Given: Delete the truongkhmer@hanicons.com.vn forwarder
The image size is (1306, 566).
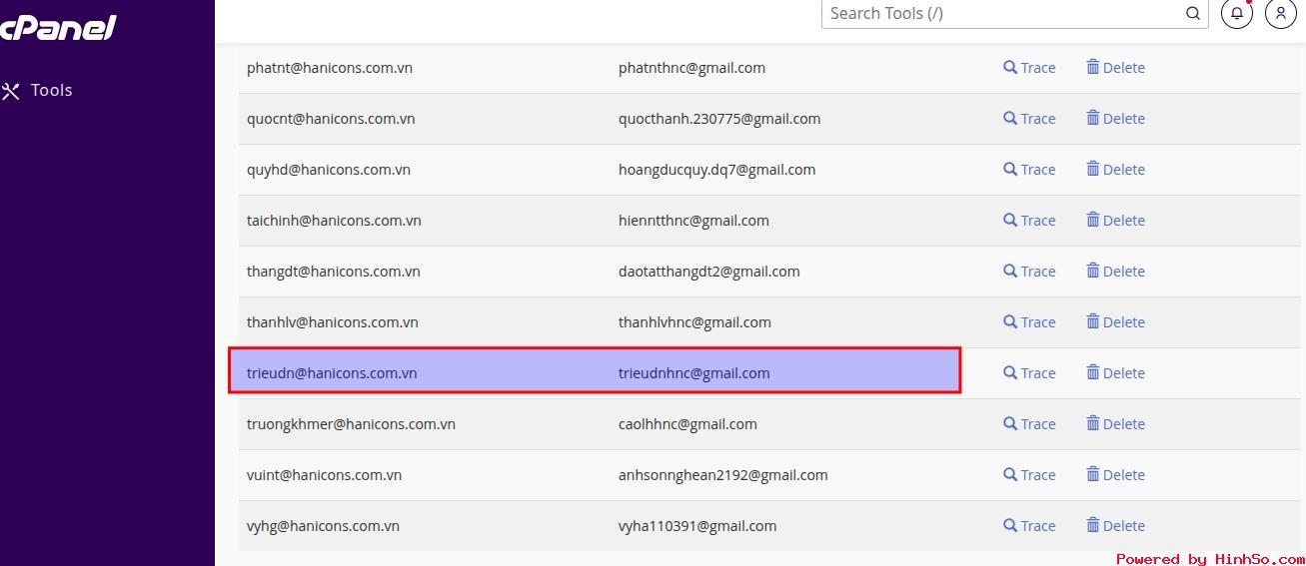Looking at the screenshot, I should click(1115, 424).
